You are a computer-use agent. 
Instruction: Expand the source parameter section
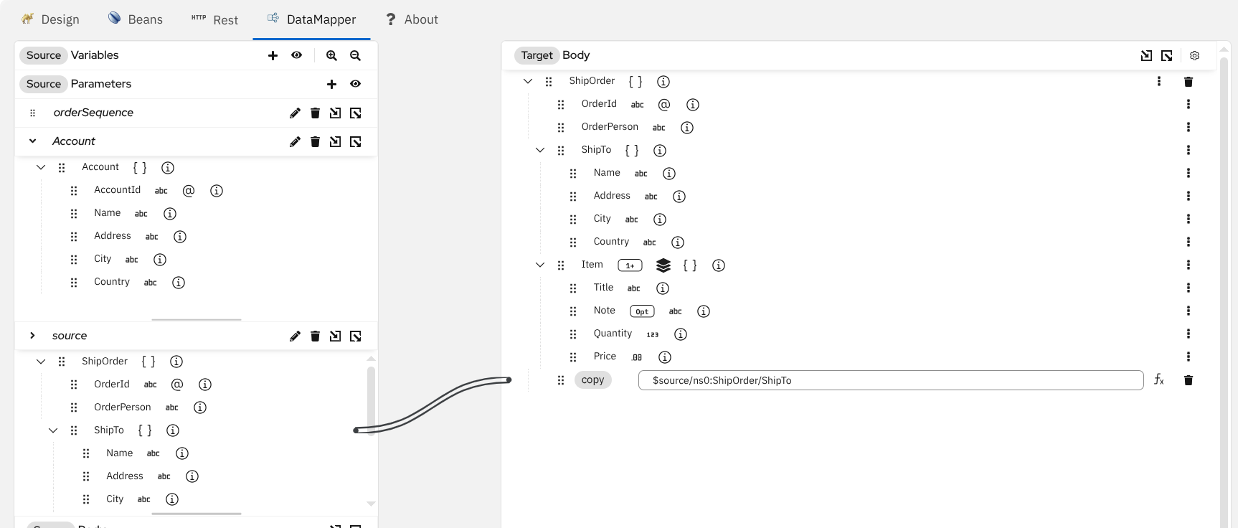point(32,336)
